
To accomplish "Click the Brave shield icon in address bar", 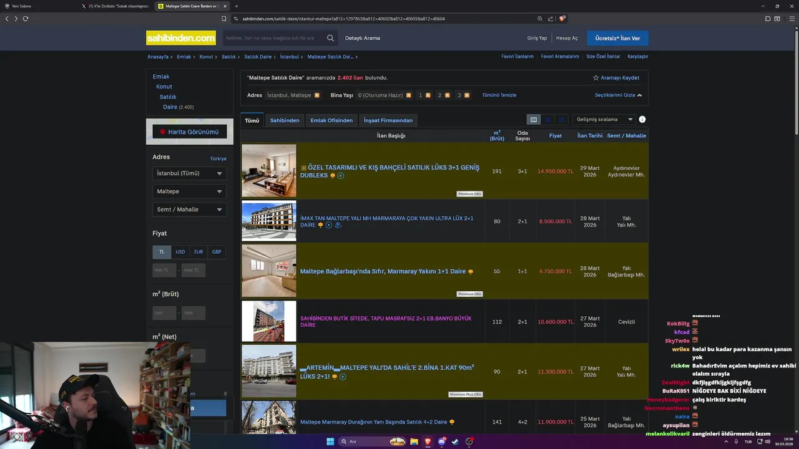I will point(562,19).
